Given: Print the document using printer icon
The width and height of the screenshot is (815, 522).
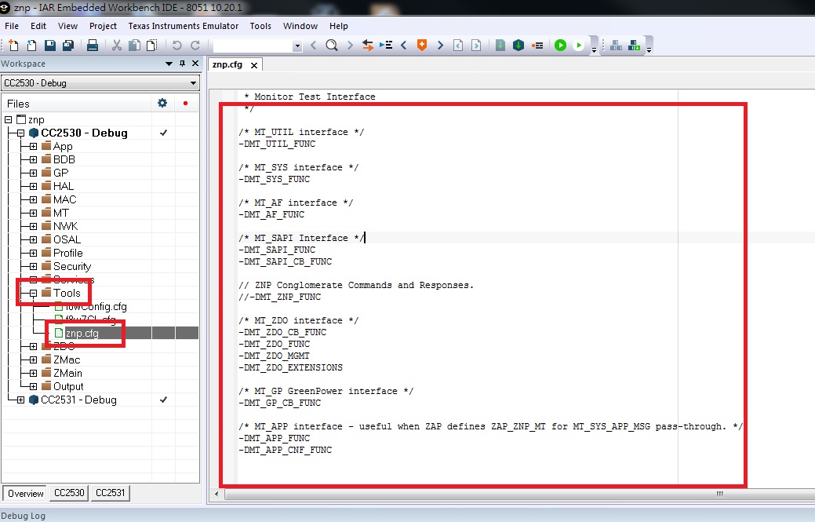Looking at the screenshot, I should pos(93,46).
